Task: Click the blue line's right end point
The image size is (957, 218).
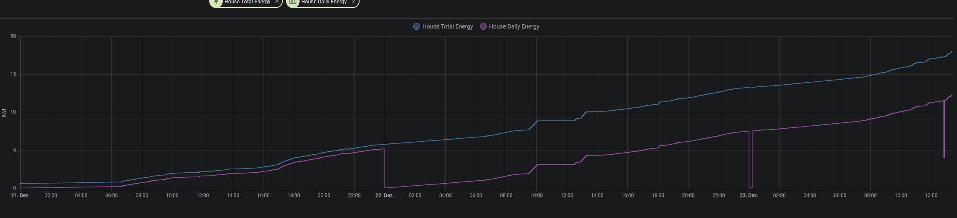Action: pyautogui.click(x=952, y=52)
